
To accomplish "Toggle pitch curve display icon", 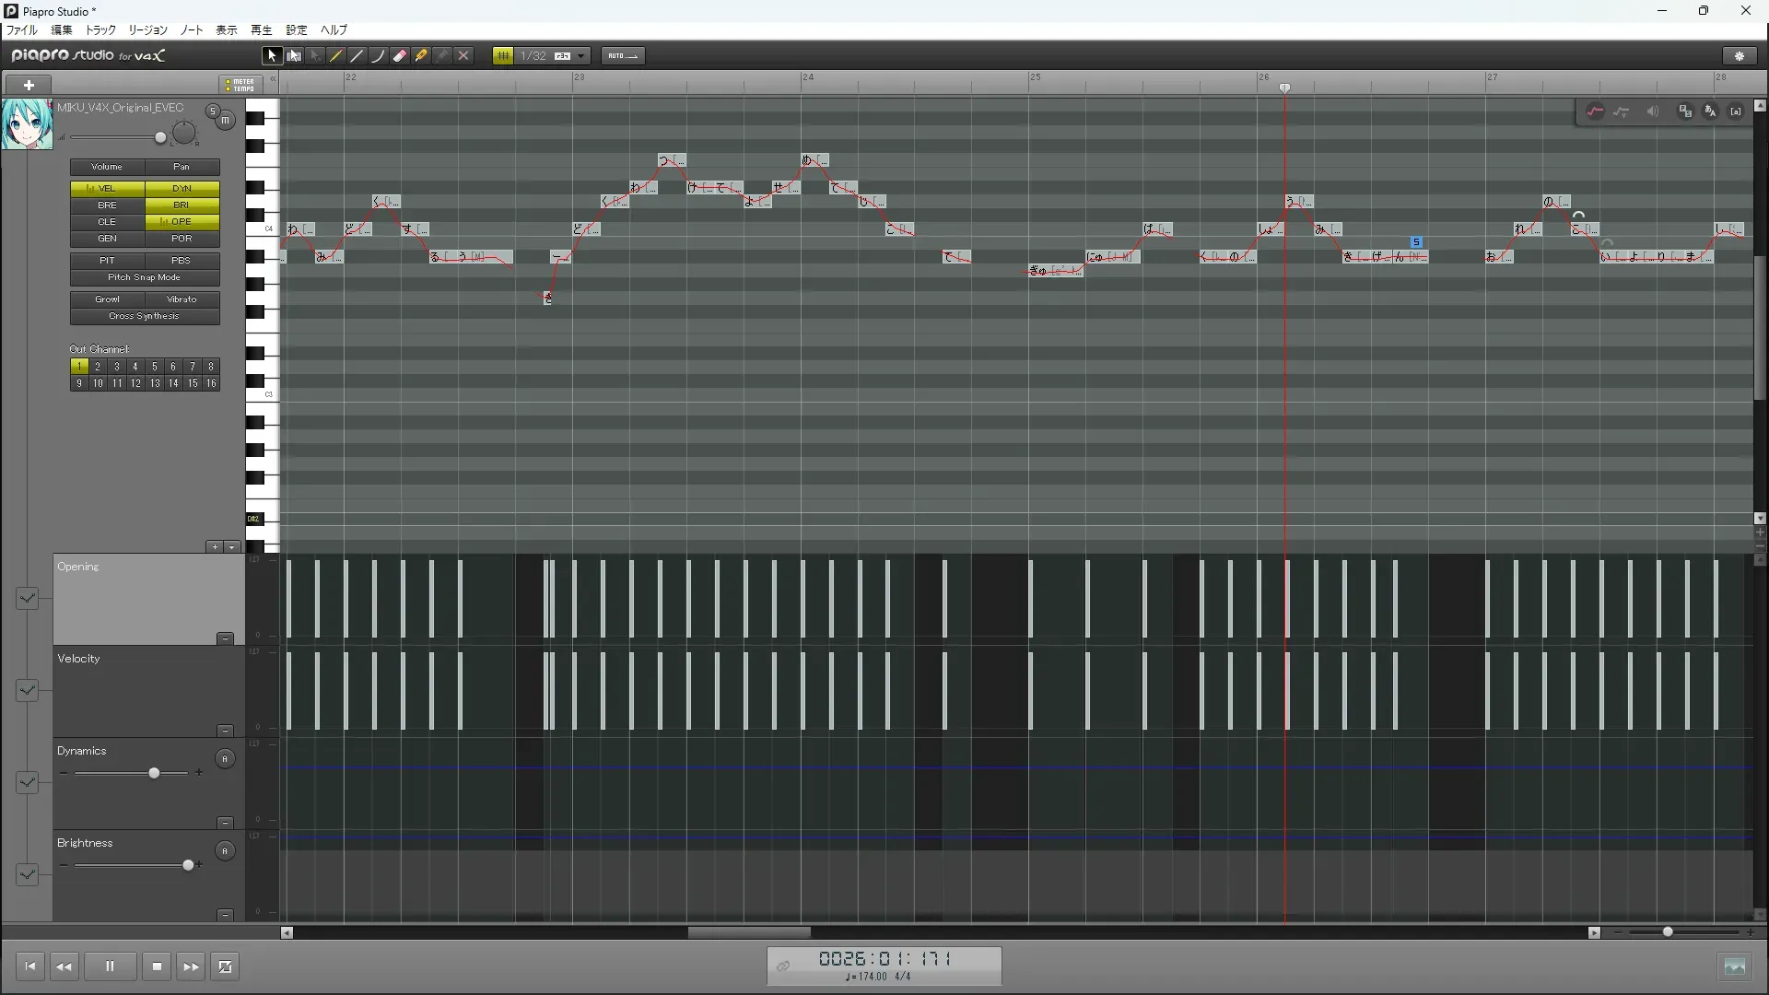I will coord(1595,111).
